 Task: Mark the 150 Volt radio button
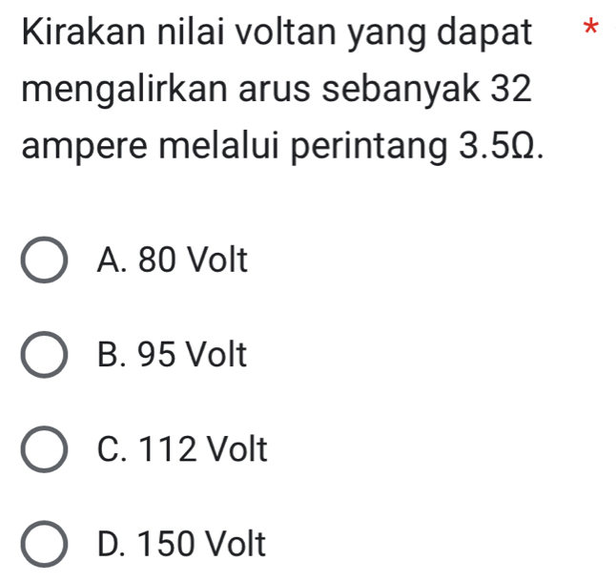45,547
